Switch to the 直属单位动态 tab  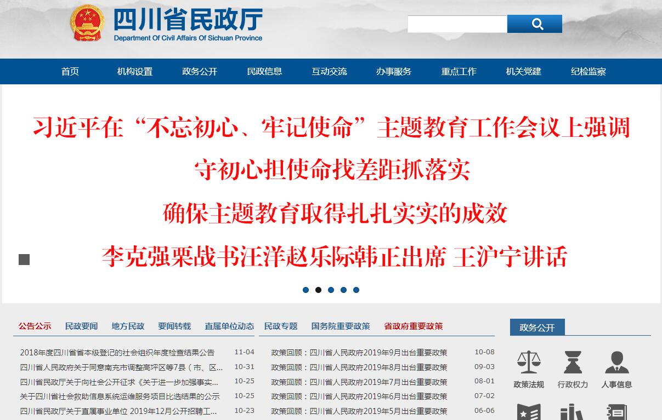click(x=229, y=326)
